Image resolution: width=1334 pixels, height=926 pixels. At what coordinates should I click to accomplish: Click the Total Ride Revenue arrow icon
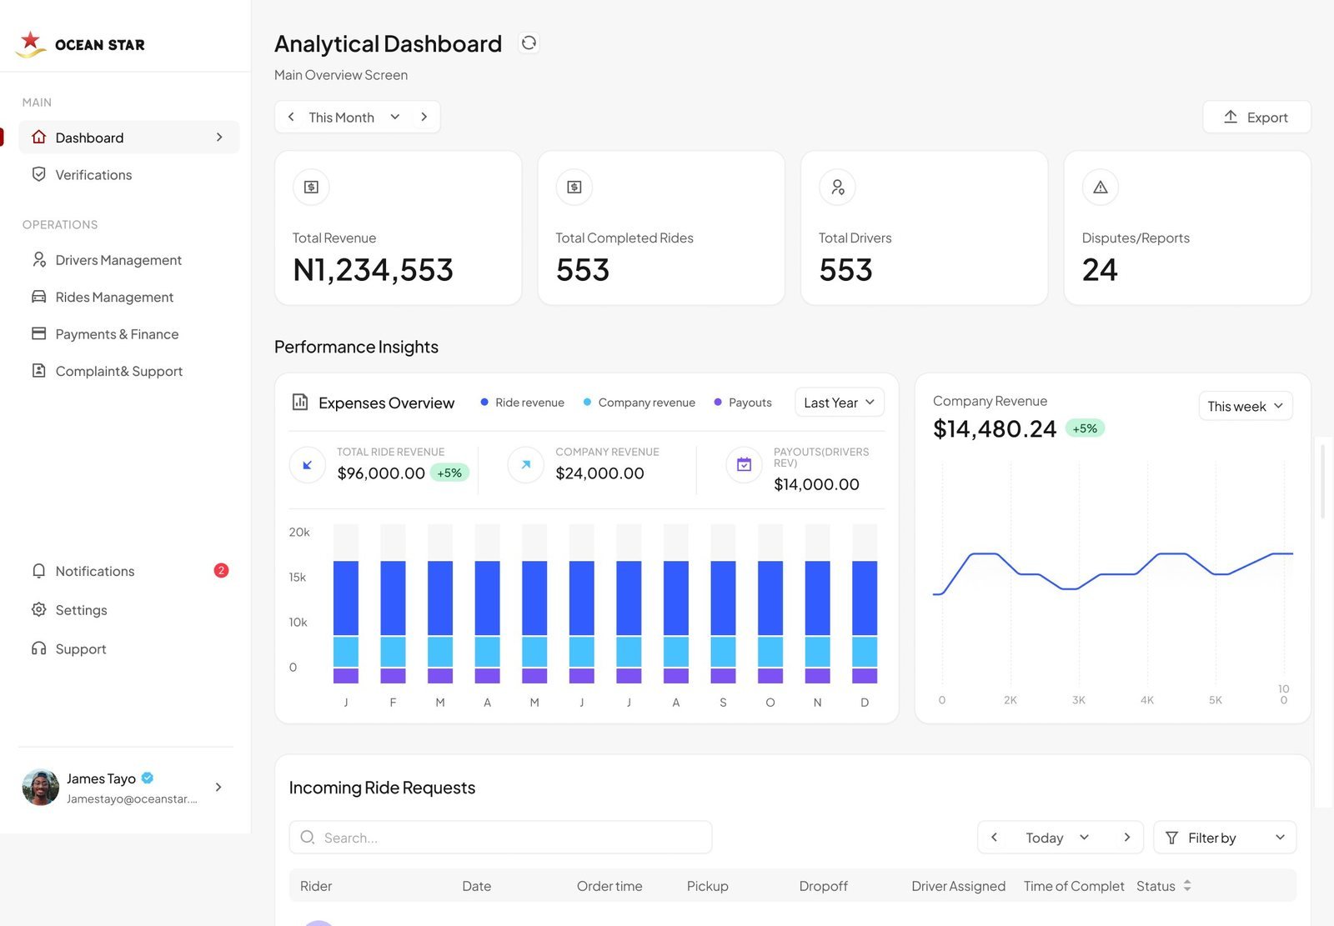click(308, 465)
